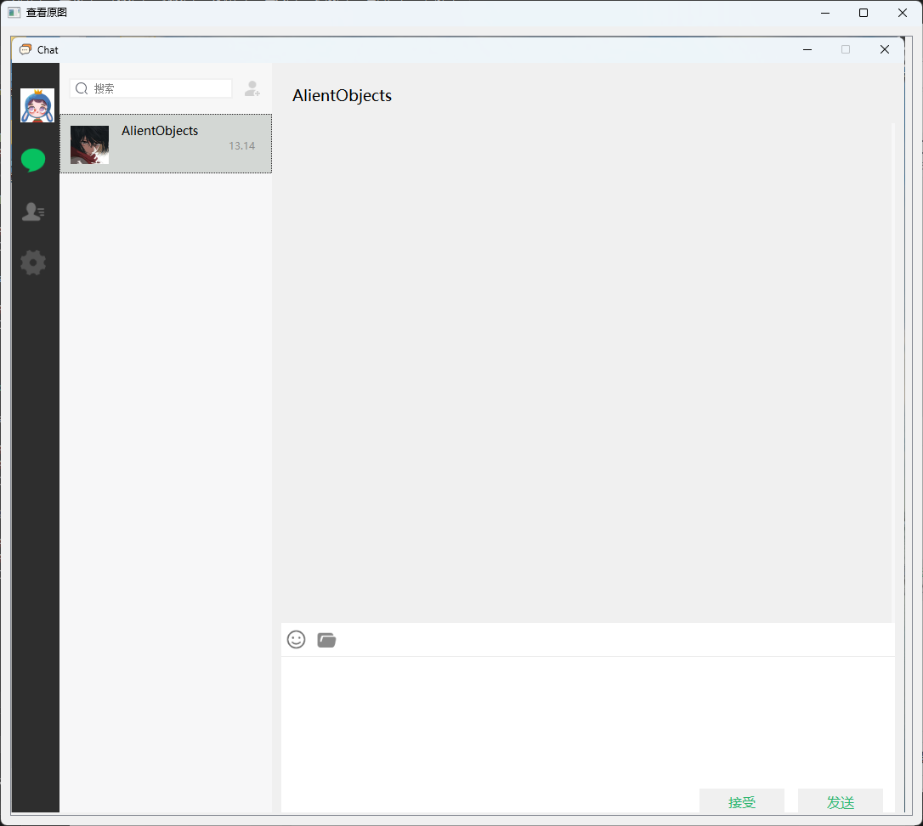Screen dimensions: 923x826
Task: Click the add friend icon
Action: click(252, 88)
